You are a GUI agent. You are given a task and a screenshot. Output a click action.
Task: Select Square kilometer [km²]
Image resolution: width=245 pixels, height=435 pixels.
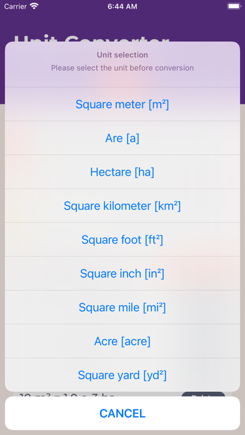(x=122, y=206)
